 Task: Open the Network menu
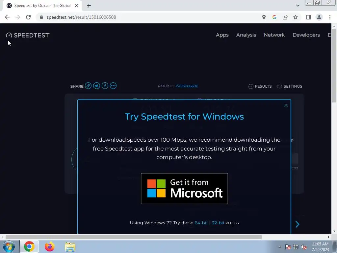point(274,35)
